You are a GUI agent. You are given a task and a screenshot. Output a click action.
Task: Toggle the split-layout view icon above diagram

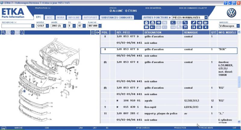(93, 33)
